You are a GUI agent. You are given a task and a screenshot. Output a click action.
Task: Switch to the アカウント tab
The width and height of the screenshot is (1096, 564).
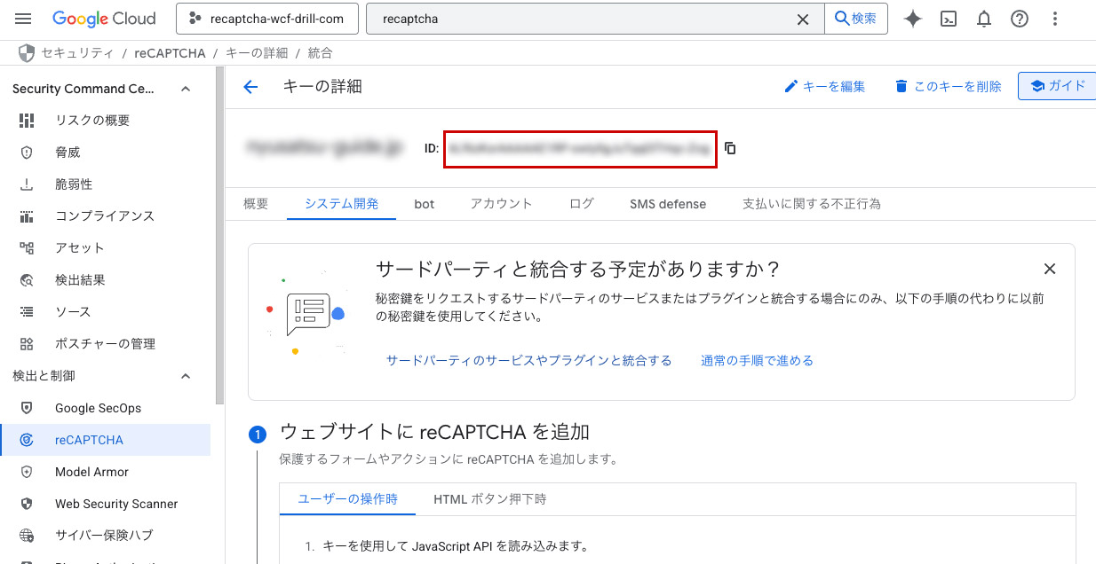point(502,204)
